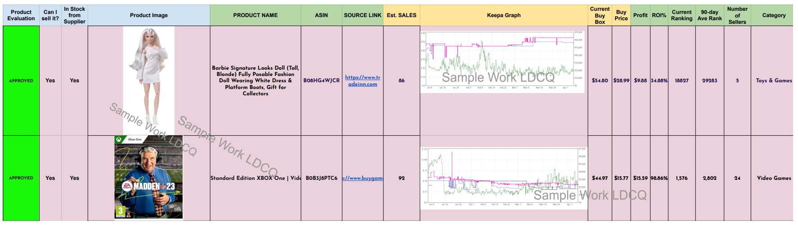Click 90-day average rank 29283
Screen dimensions: 798x228
(710, 80)
